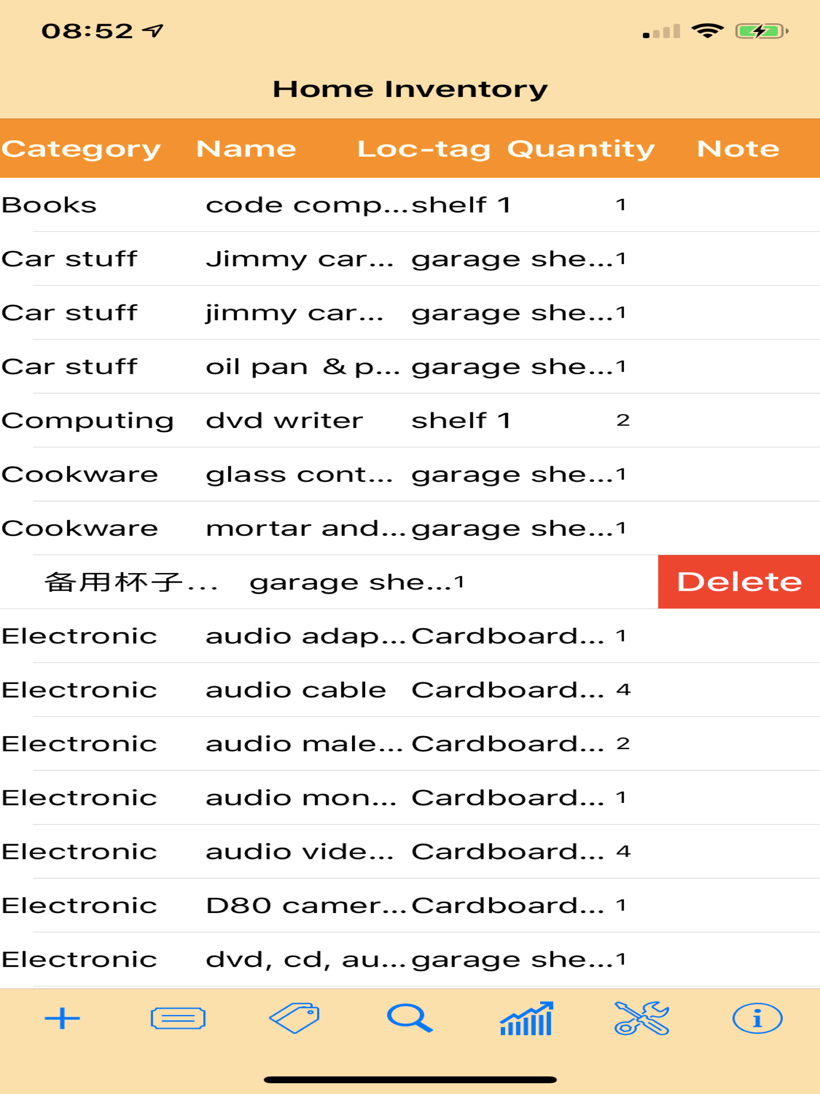Select the audio adap... row
Viewport: 820px width, 1094px height.
point(410,636)
